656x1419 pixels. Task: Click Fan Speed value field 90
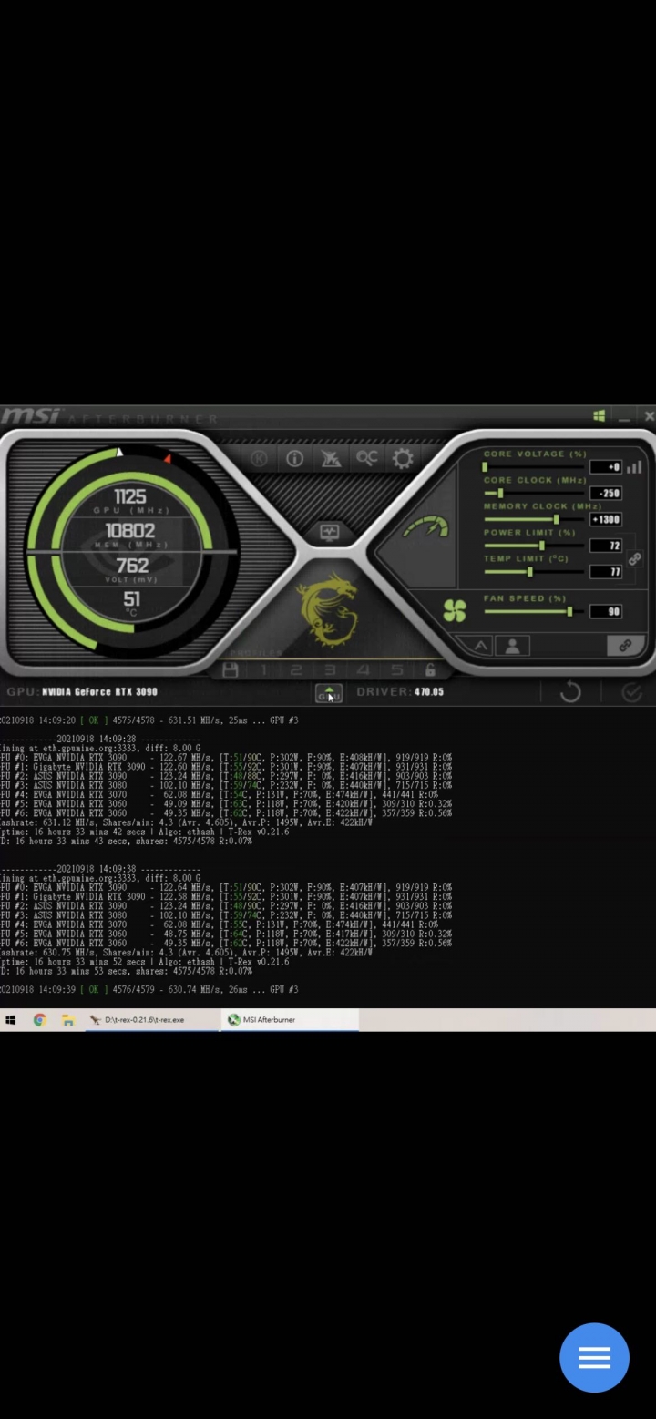tap(606, 612)
